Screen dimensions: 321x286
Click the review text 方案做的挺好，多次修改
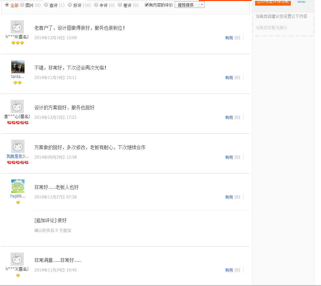pyautogui.click(x=90, y=147)
